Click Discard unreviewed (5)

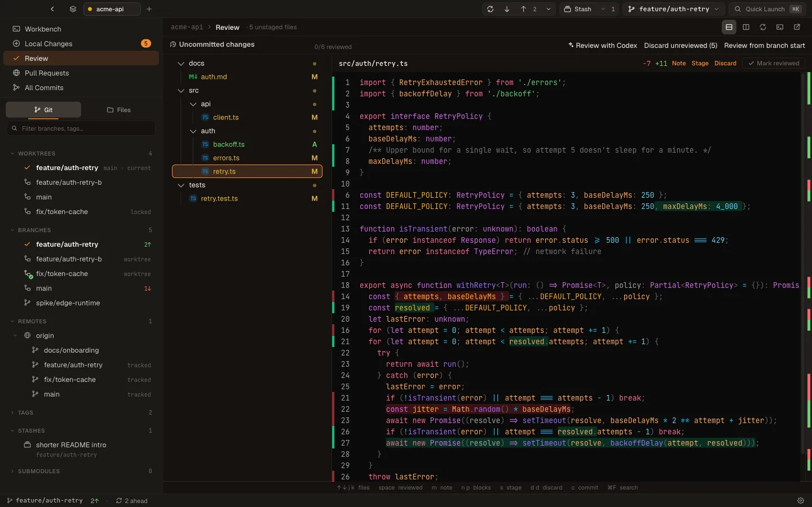coord(681,46)
